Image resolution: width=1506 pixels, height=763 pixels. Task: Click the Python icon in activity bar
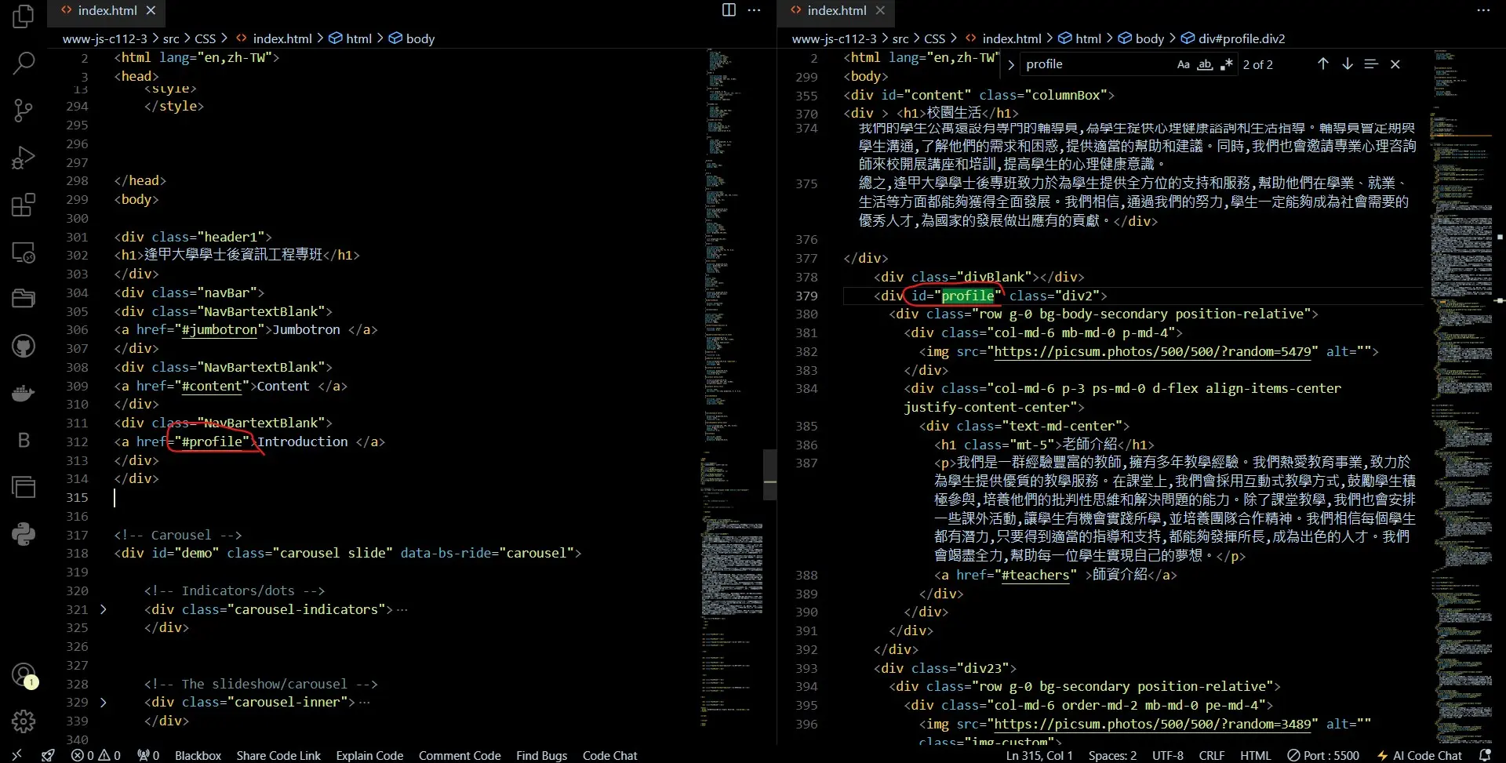(24, 534)
